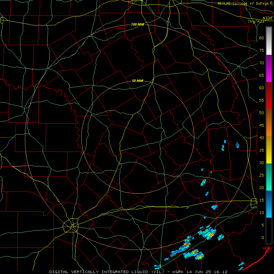The height and width of the screenshot is (274, 274).
Task: Click the NIDS label above the color scale
Action: pyautogui.click(x=268, y=18)
